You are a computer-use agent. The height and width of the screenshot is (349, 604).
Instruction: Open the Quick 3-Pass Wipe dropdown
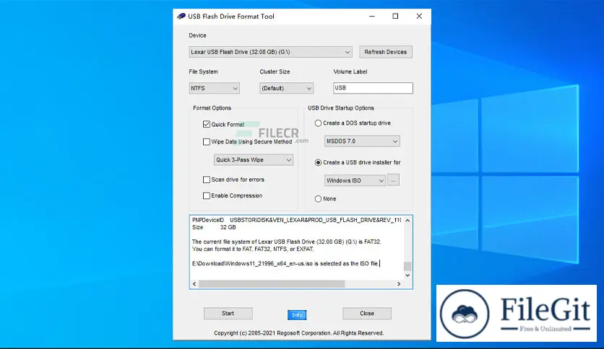click(x=254, y=160)
